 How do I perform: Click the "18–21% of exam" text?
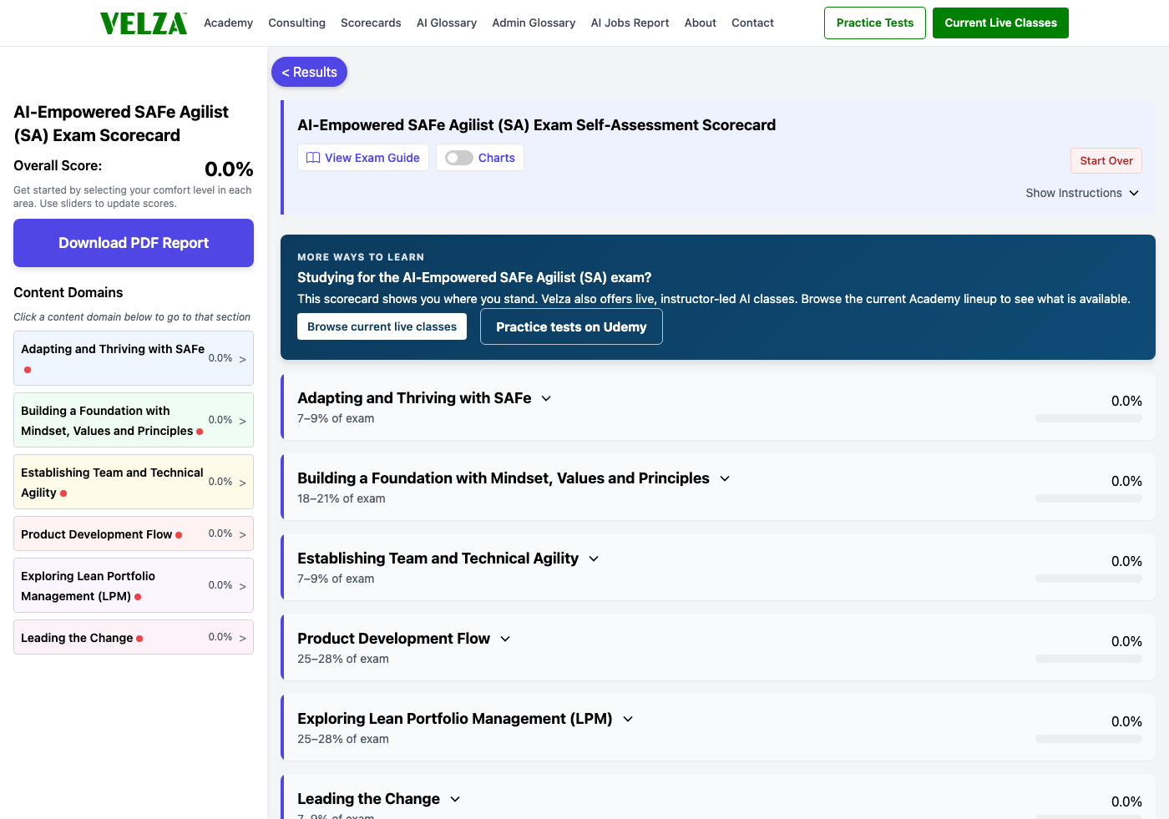tap(342, 498)
